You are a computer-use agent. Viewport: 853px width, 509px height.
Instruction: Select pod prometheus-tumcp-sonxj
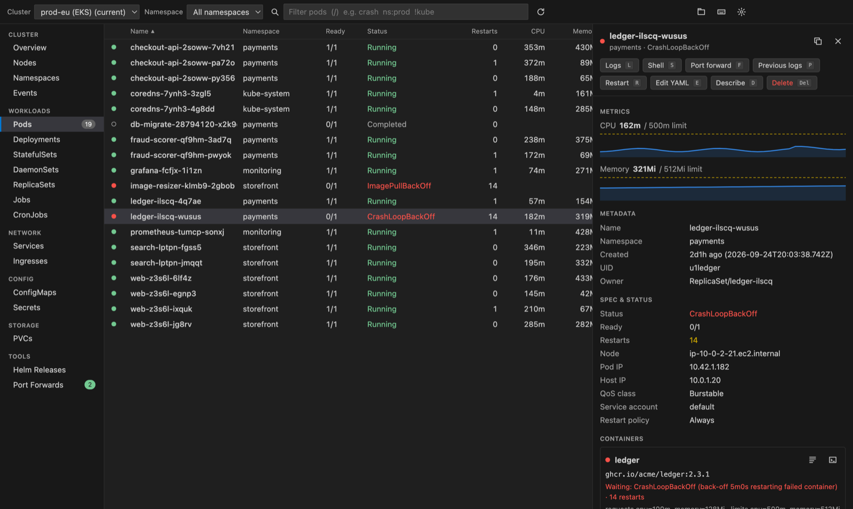(x=348, y=232)
